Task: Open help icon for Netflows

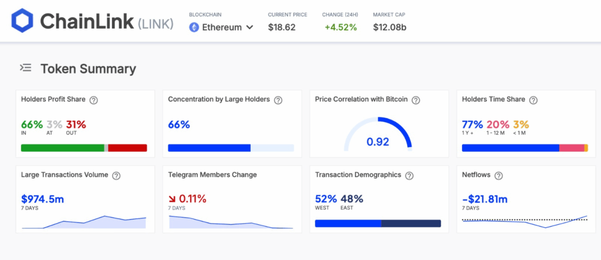Action: [498, 176]
